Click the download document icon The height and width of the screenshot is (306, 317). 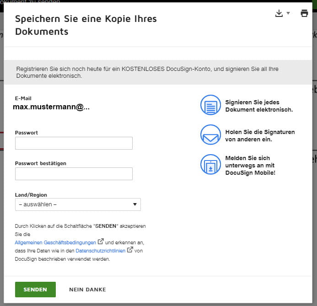pyautogui.click(x=279, y=13)
